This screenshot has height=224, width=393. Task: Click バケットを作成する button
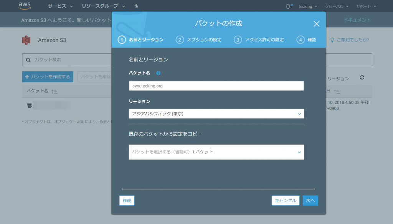pos(48,77)
